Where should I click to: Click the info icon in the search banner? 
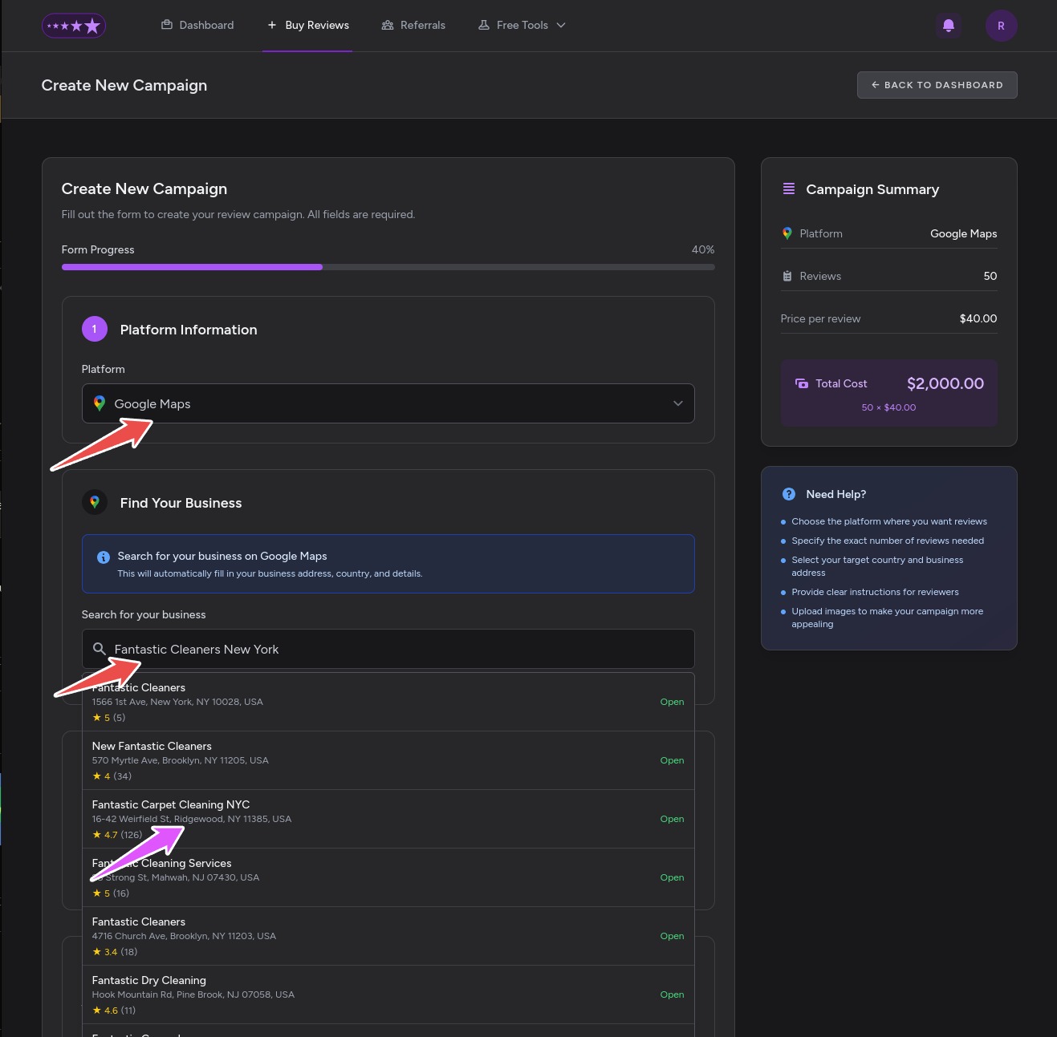[x=103, y=557]
